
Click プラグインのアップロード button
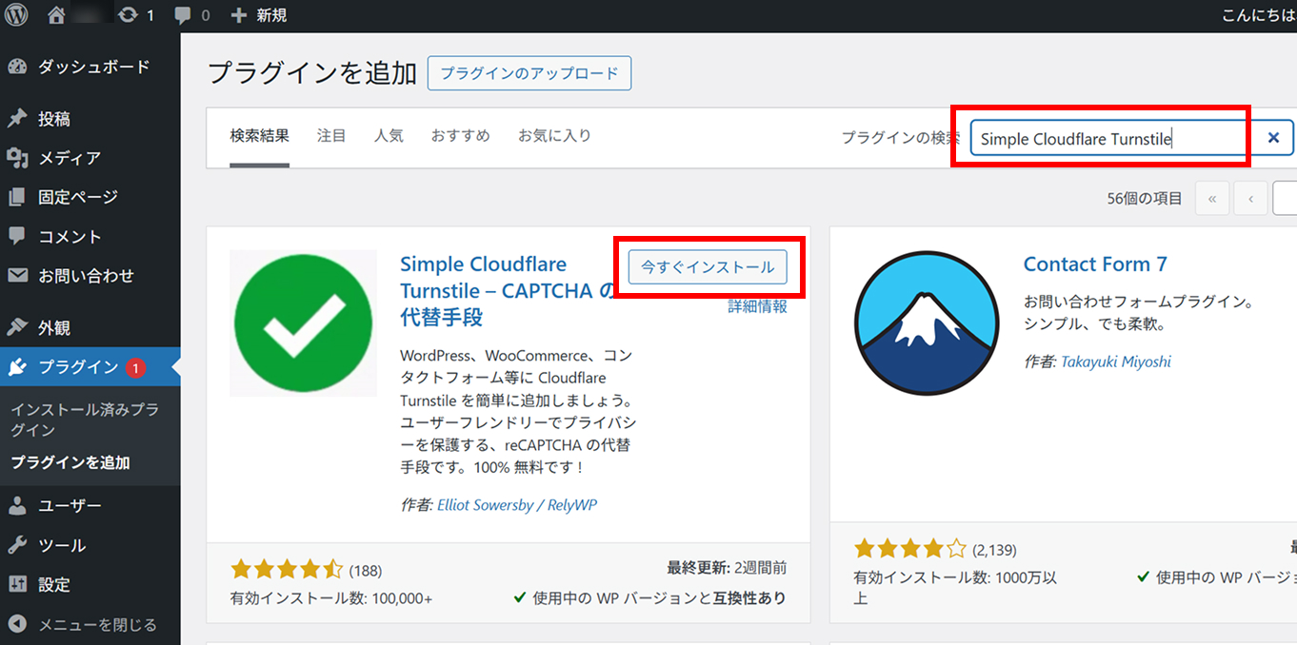coord(529,73)
